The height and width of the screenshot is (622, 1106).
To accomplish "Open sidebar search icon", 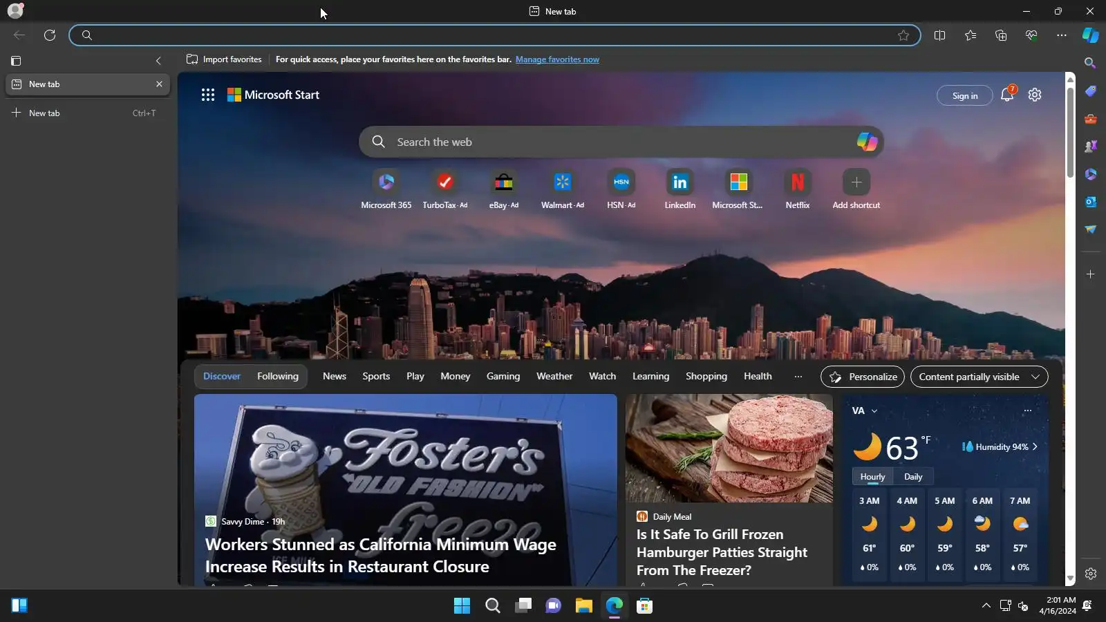I will click(1091, 63).
